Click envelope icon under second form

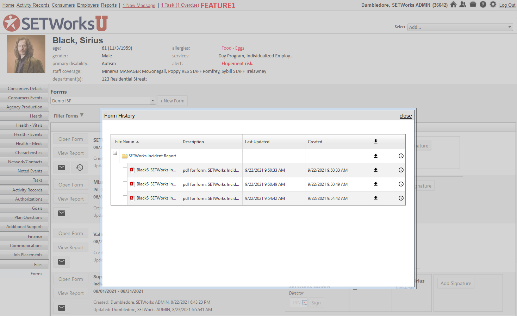pyautogui.click(x=62, y=213)
